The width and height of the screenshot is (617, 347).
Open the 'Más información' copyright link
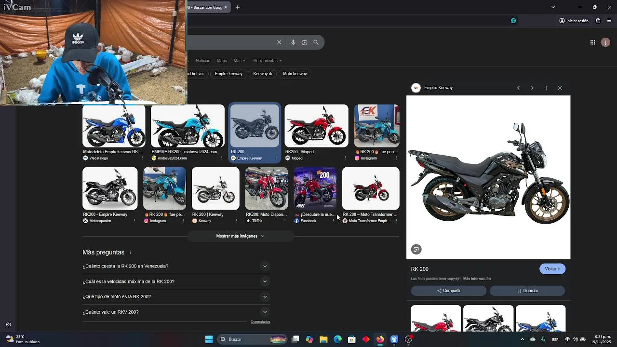coord(477,279)
